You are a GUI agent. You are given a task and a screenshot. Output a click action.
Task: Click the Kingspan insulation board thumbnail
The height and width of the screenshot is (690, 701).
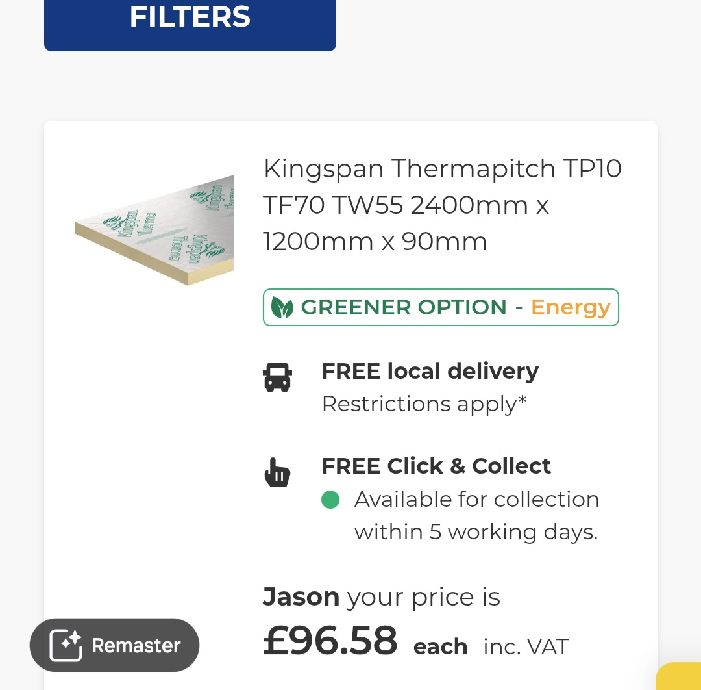tap(154, 229)
